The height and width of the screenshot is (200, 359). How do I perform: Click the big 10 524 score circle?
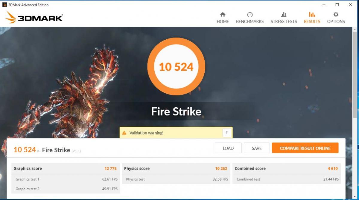click(176, 66)
